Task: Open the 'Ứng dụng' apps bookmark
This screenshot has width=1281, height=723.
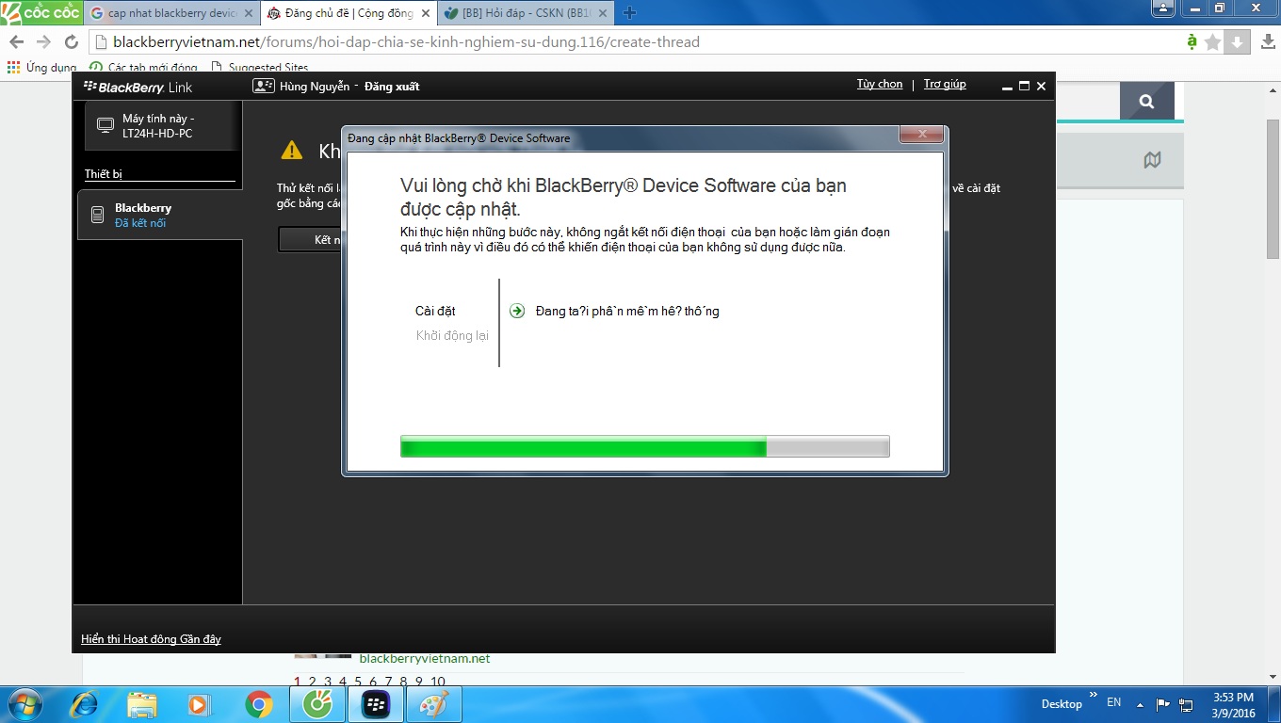Action: 41,68
